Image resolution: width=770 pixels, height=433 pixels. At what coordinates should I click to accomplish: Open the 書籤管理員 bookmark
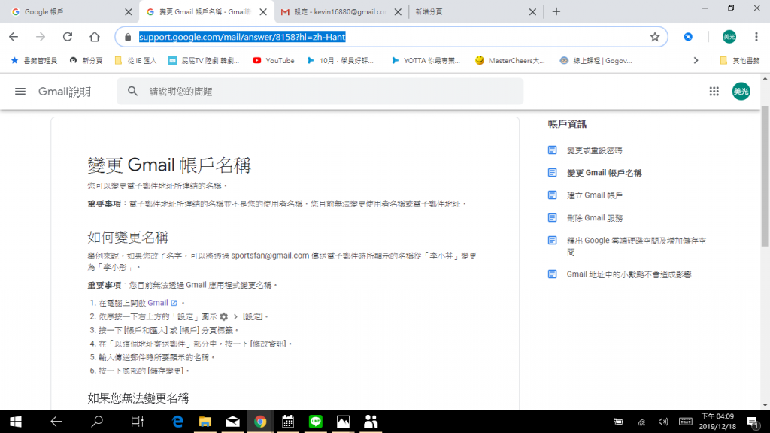[x=34, y=61]
